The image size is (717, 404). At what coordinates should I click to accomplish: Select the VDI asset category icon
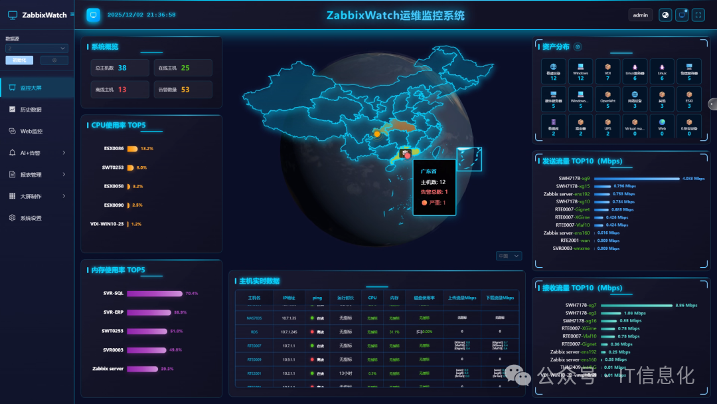pos(607,70)
